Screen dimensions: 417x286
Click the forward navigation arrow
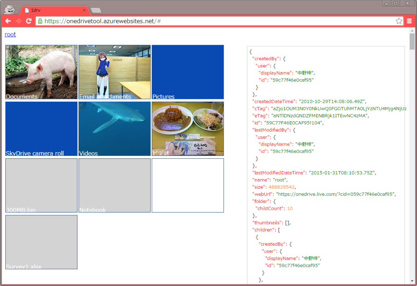click(18, 21)
